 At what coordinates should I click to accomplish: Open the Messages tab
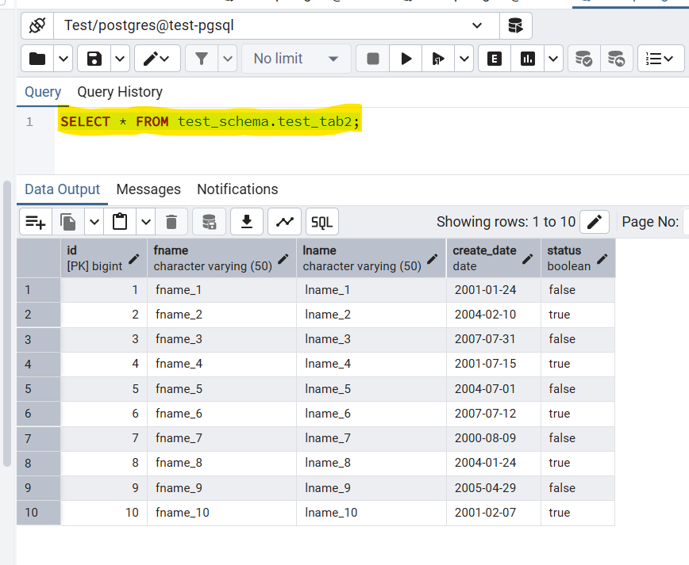click(148, 189)
